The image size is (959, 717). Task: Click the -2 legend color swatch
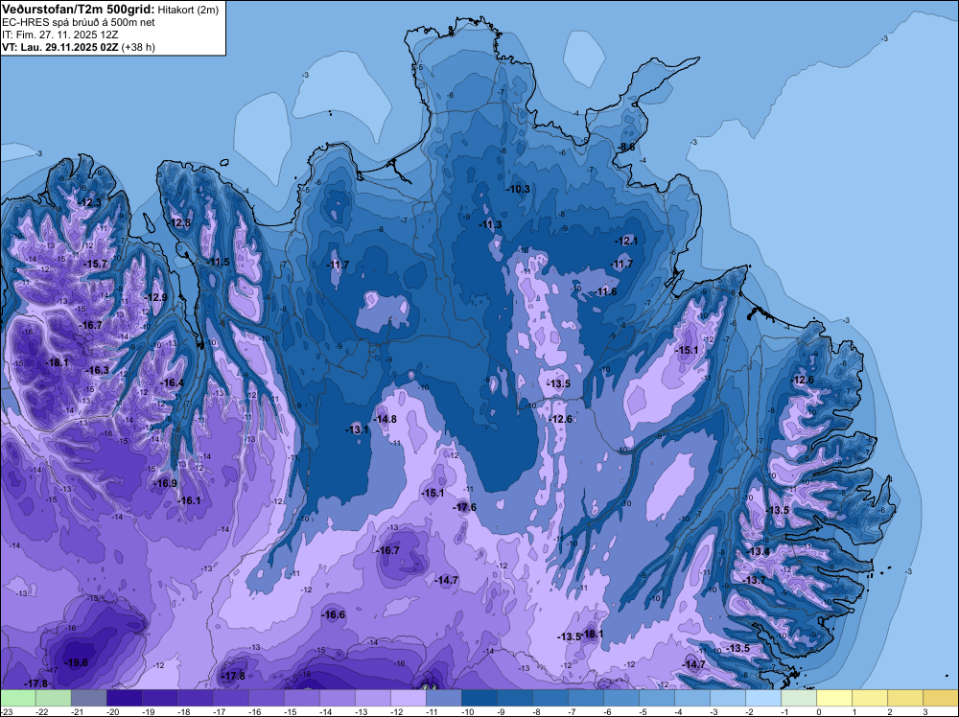coord(762,698)
